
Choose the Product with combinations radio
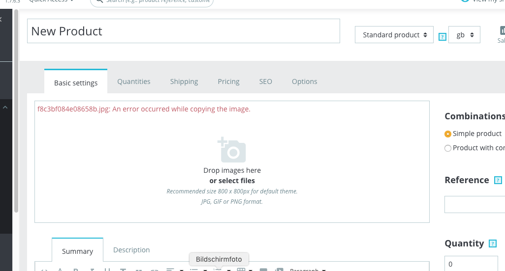[448, 148]
